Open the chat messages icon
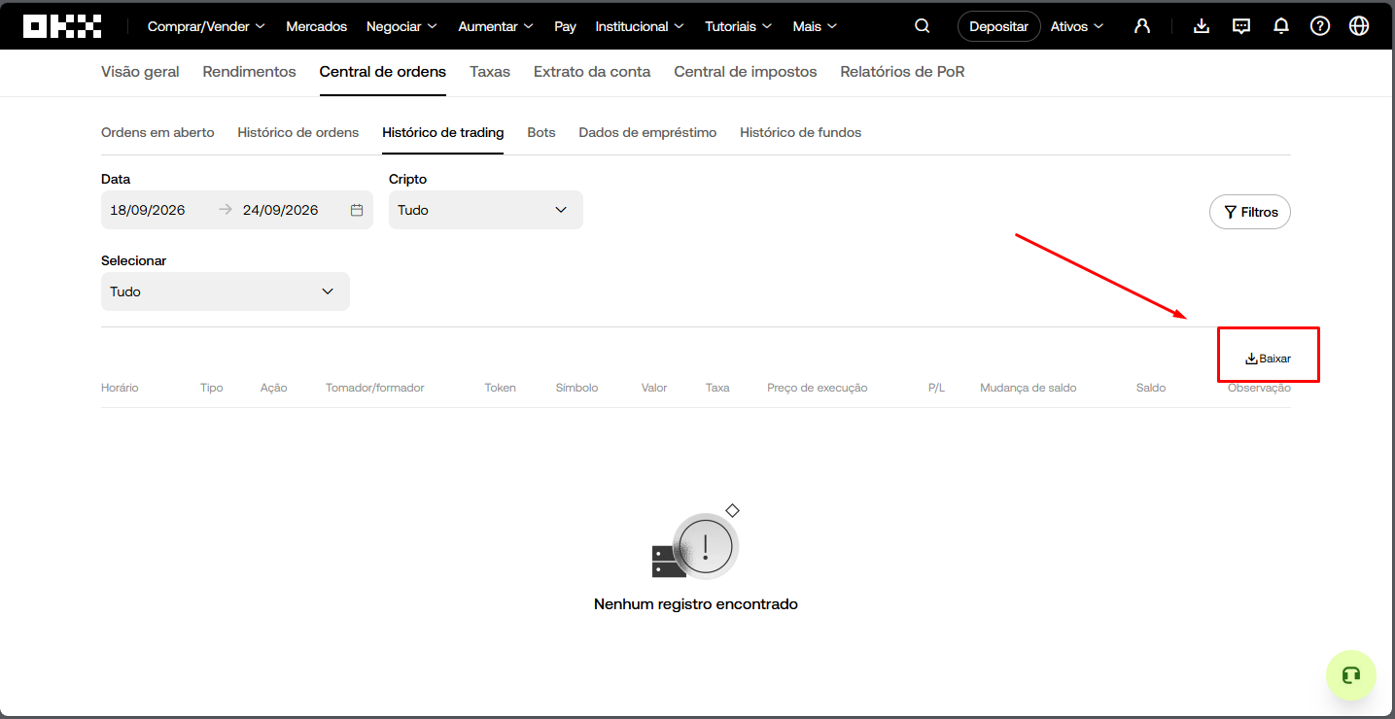Screen dimensions: 1395x719 click(x=1241, y=26)
